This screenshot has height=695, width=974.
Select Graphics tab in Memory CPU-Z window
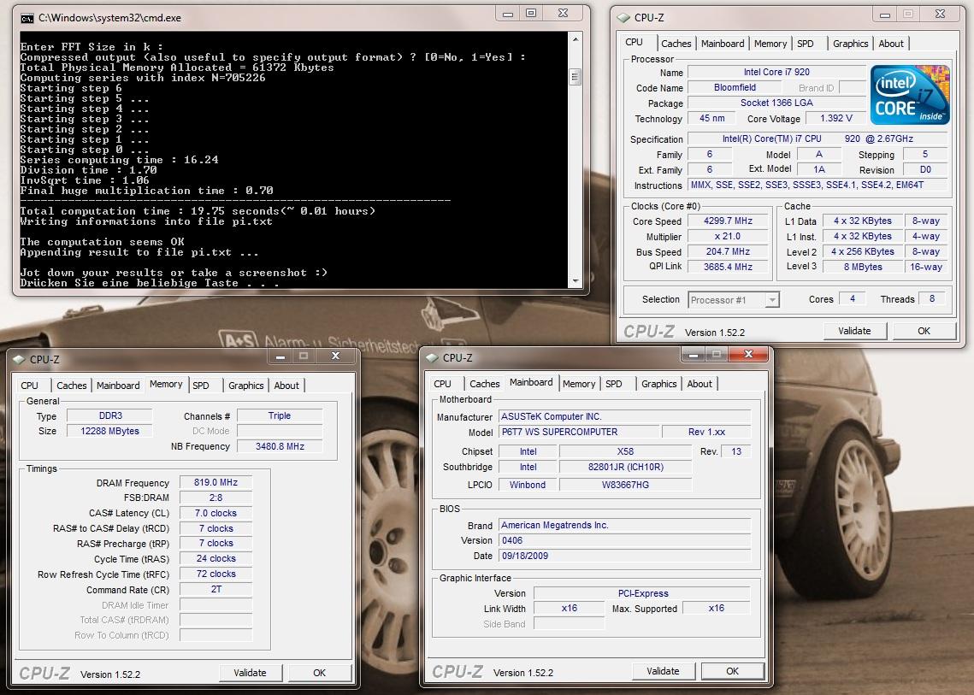pyautogui.click(x=246, y=385)
